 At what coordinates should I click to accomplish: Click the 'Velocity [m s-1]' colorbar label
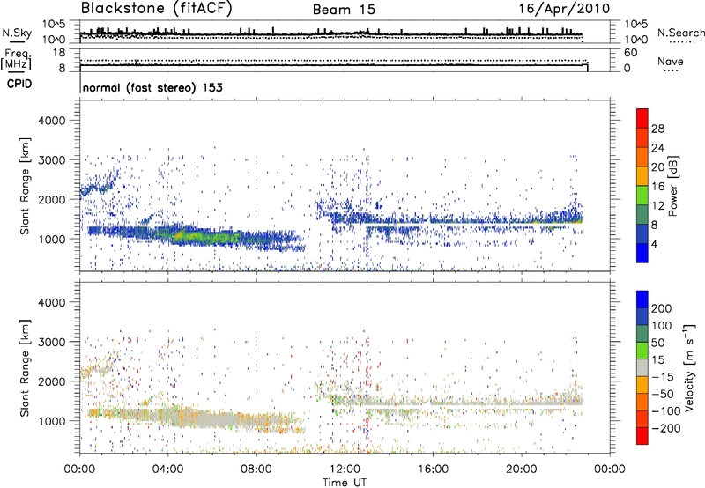click(688, 368)
